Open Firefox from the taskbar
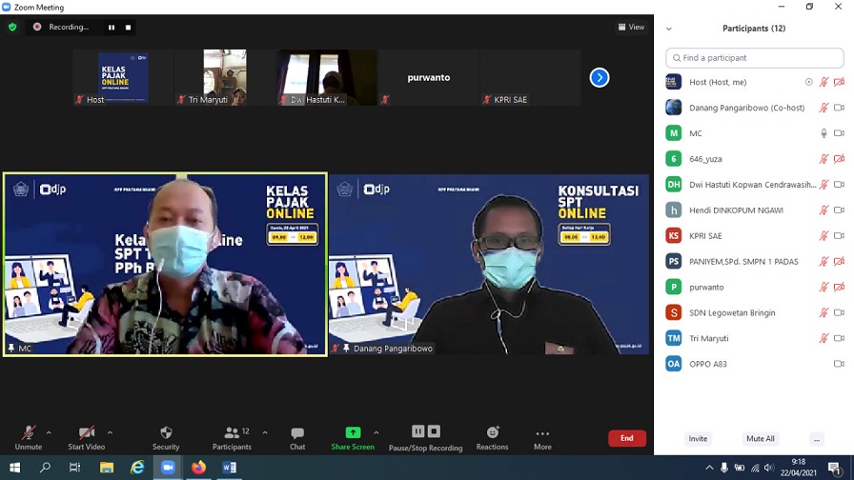The width and height of the screenshot is (854, 480). (198, 468)
